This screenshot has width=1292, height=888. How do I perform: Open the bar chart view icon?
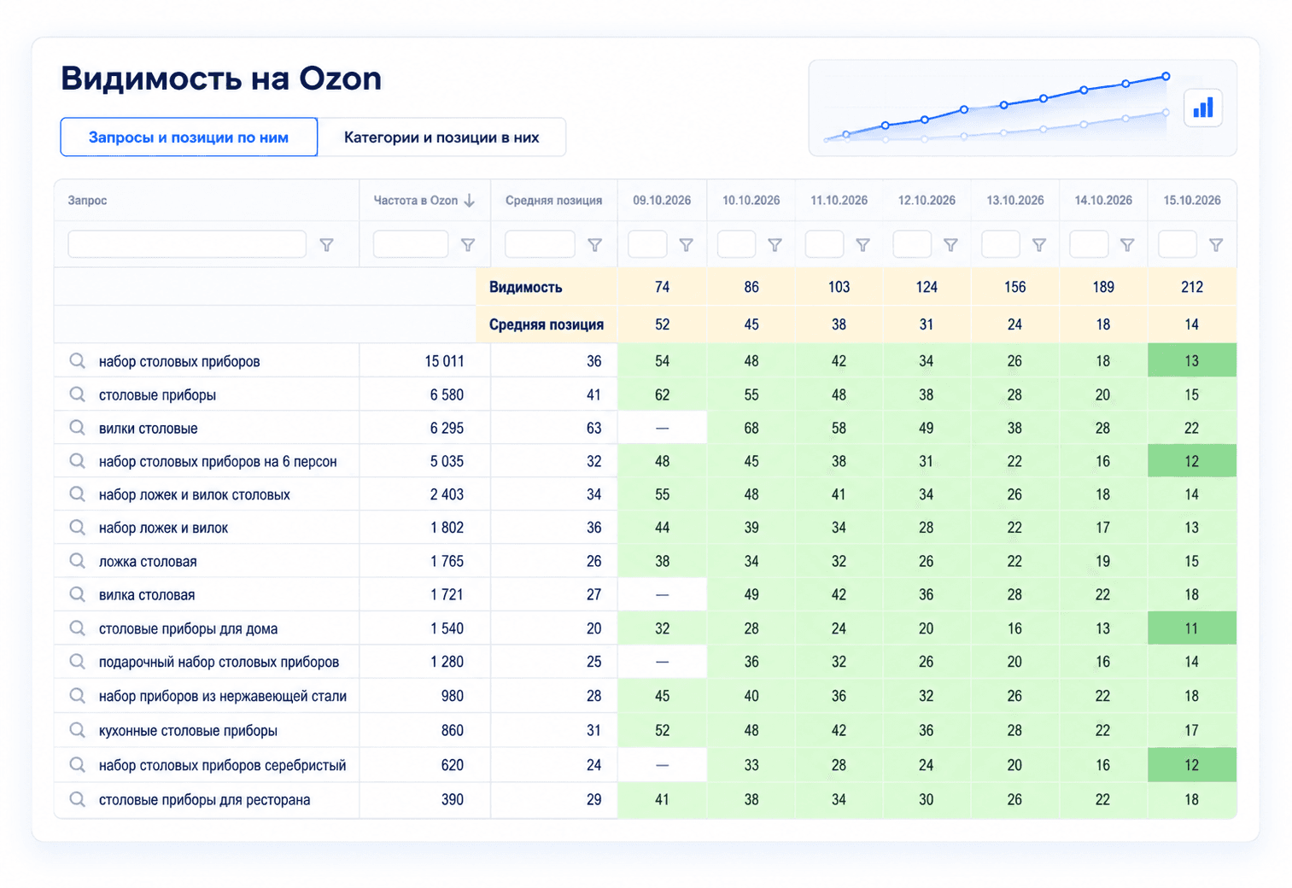[1203, 108]
